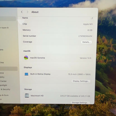Open coverage Details button

pyautogui.click(x=86, y=42)
